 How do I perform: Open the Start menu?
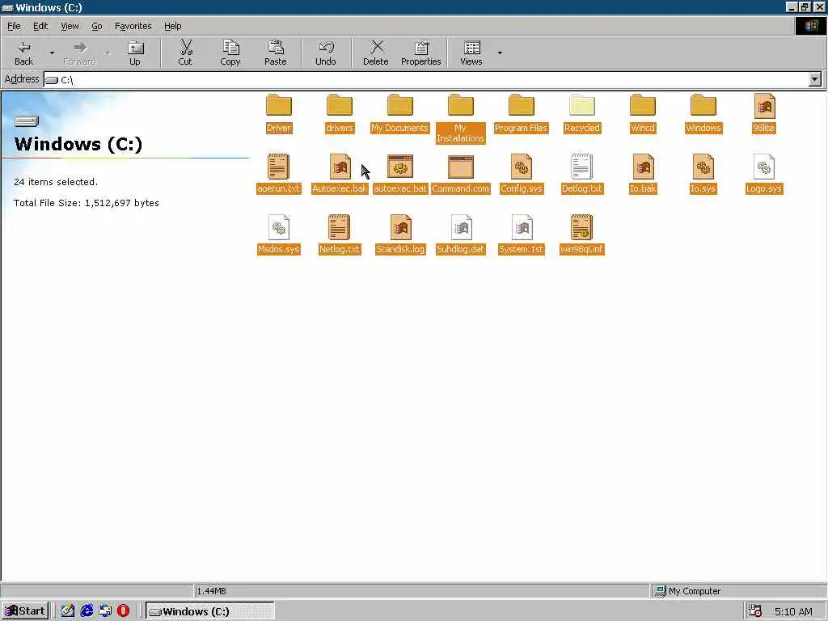pos(25,611)
